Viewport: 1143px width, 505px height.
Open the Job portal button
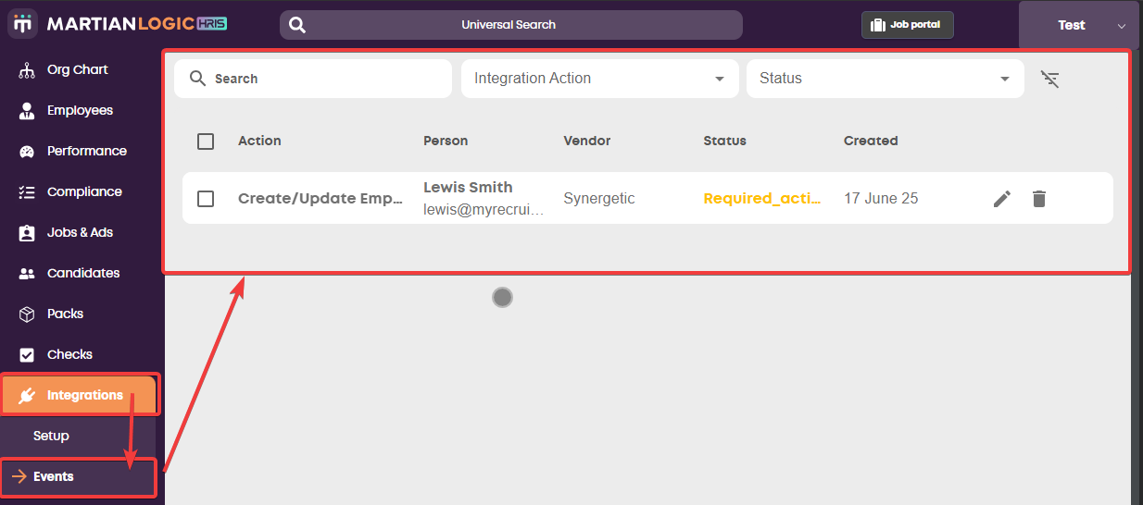pos(907,25)
